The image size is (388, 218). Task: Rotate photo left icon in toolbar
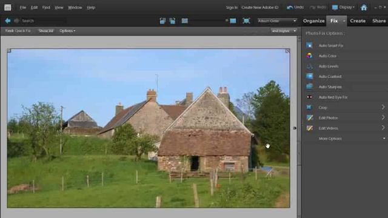point(162,21)
